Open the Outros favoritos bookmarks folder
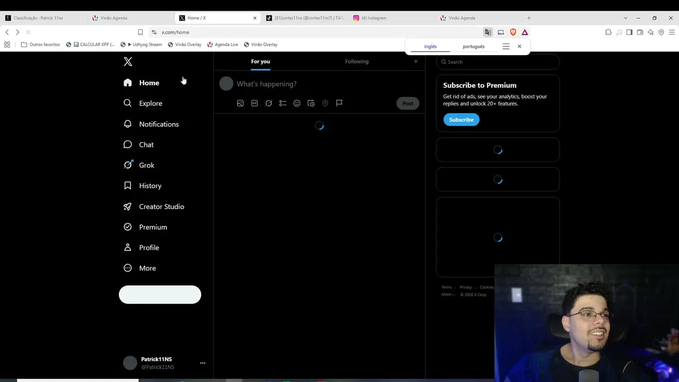Screen dimensions: 679x382 40,45
